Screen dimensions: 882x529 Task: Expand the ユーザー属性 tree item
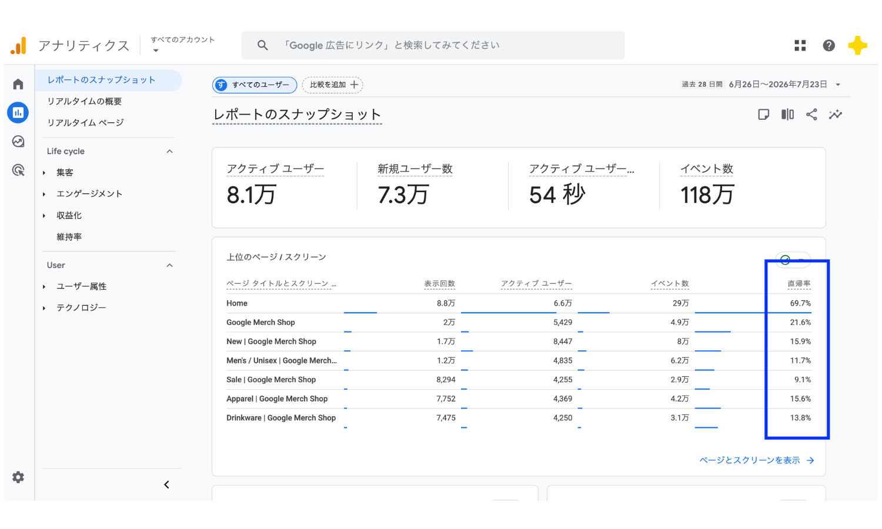point(44,287)
